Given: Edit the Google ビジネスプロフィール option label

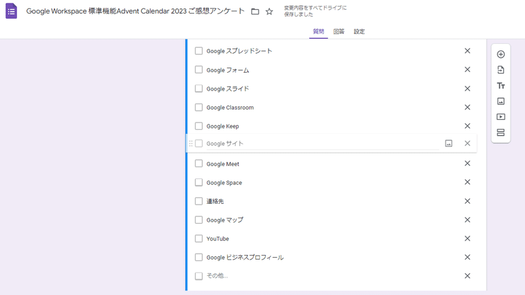Looking at the screenshot, I should 245,258.
